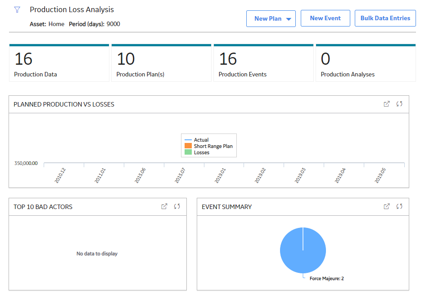Open Event Summary chart in new view
425x294 pixels.
click(x=387, y=206)
